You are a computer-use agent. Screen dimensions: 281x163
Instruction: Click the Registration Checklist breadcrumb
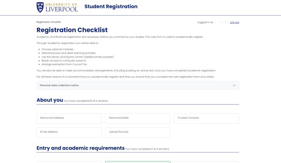point(49,22)
